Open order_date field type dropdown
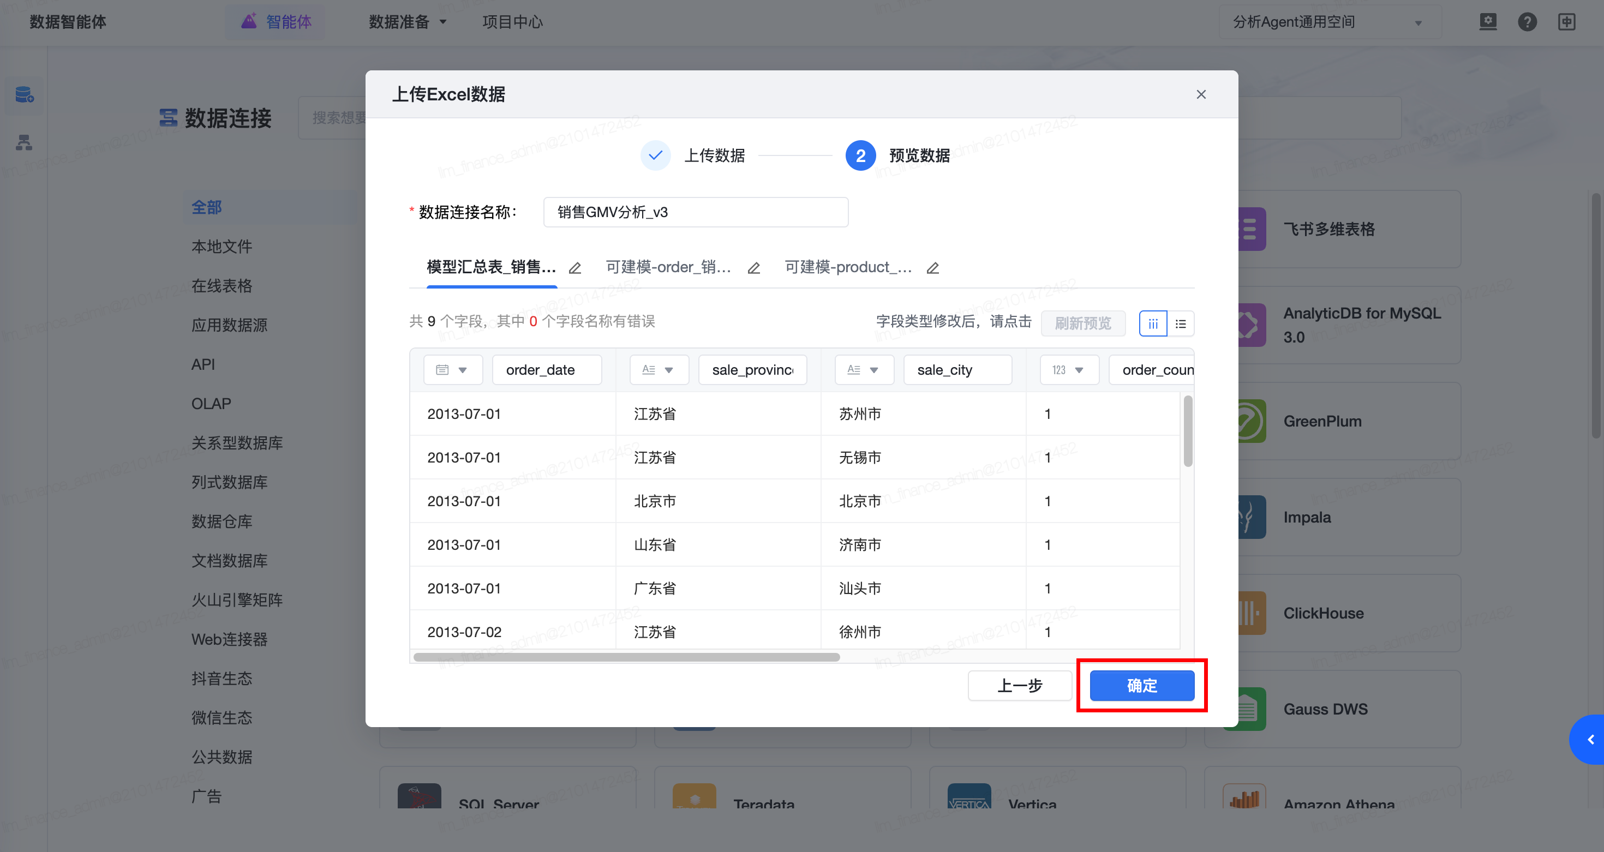This screenshot has height=852, width=1604. coord(453,370)
